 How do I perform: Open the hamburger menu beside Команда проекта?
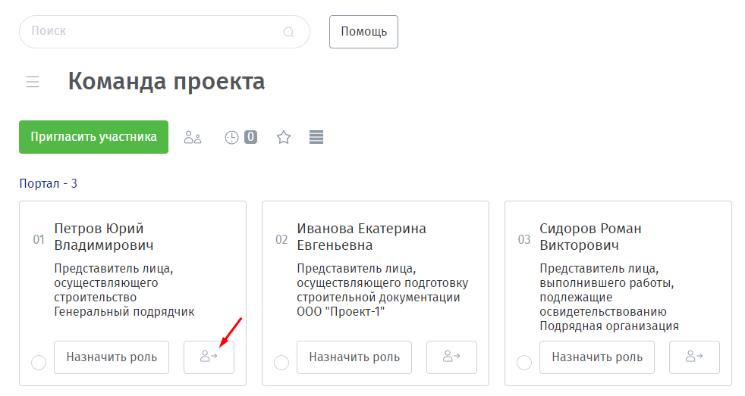(x=33, y=82)
